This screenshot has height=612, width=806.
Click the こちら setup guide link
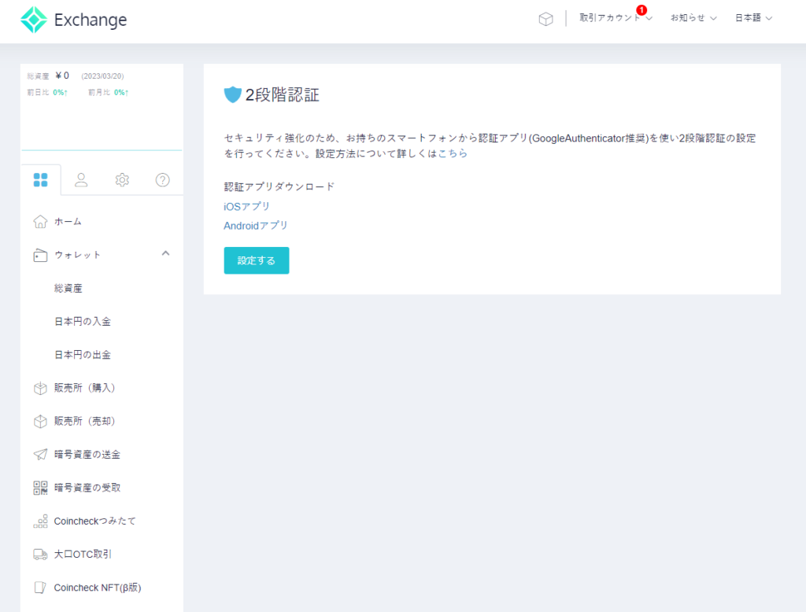pos(453,154)
